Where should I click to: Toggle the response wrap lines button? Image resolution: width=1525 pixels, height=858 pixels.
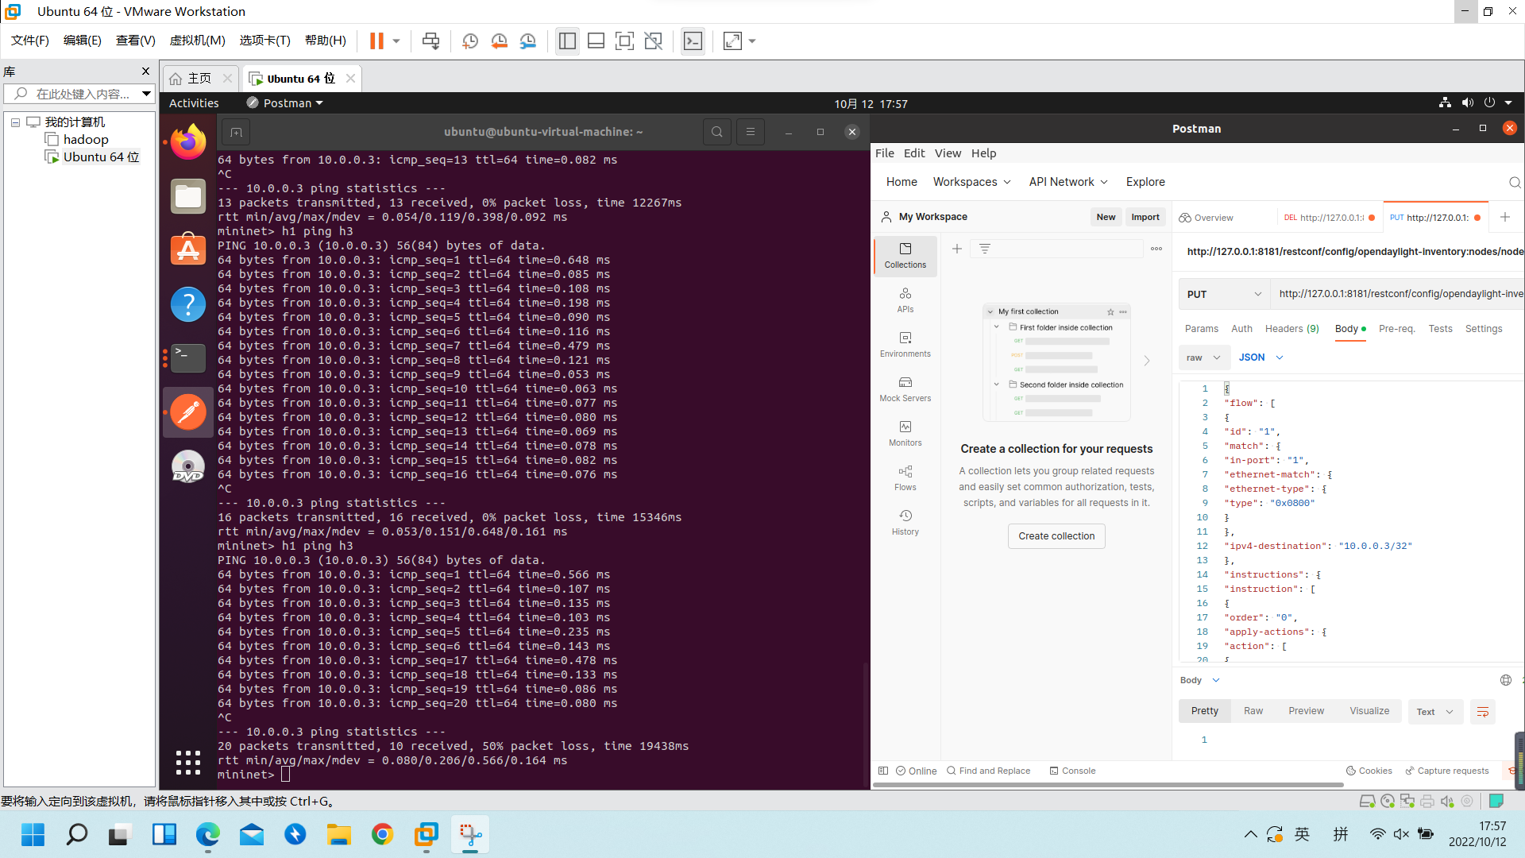pyautogui.click(x=1482, y=712)
